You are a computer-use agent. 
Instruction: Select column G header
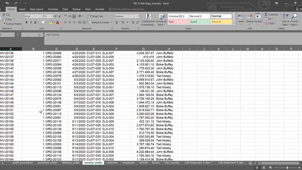143,49
